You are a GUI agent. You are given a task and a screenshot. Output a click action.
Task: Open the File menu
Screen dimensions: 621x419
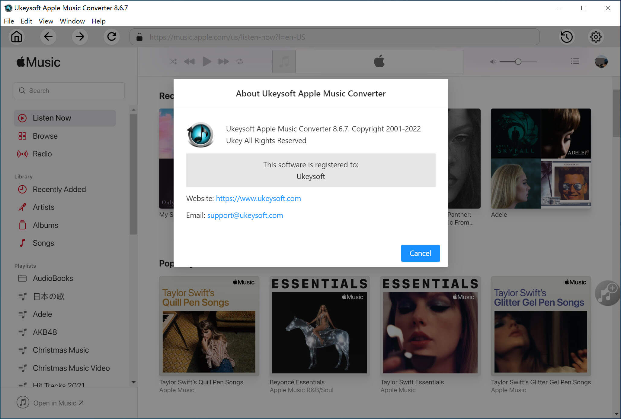click(8, 21)
